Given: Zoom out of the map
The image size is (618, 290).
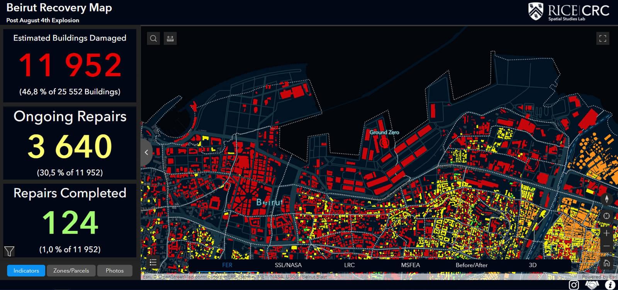Looking at the screenshot, I should (x=606, y=246).
